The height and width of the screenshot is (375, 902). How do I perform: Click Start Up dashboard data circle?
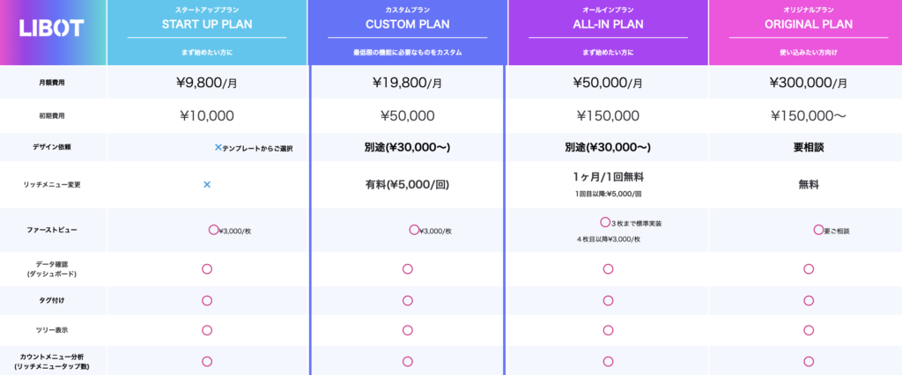tap(207, 268)
